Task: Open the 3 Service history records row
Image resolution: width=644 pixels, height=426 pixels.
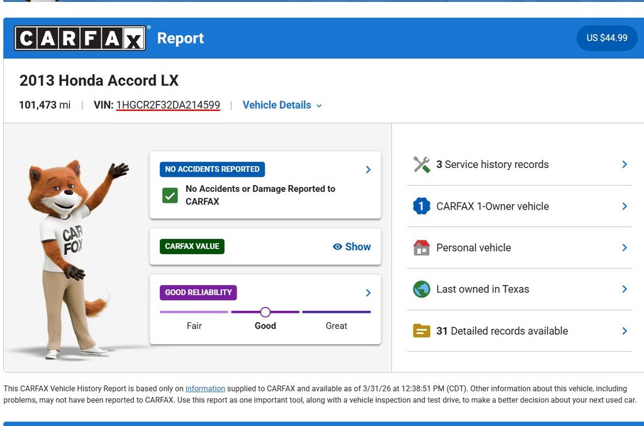Action: tap(519, 164)
